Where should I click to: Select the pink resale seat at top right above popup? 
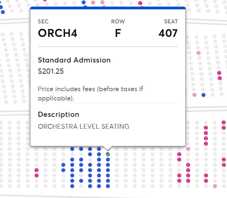coord(140,3)
